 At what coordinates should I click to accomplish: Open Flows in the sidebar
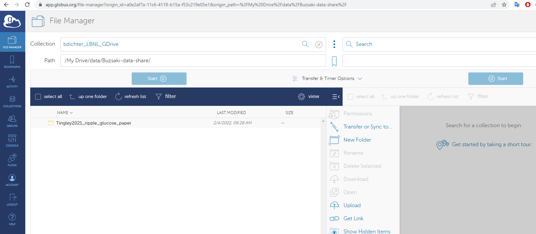tap(12, 160)
